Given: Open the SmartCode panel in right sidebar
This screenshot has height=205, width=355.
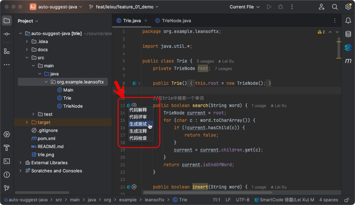Looking at the screenshot, I should [348, 47].
